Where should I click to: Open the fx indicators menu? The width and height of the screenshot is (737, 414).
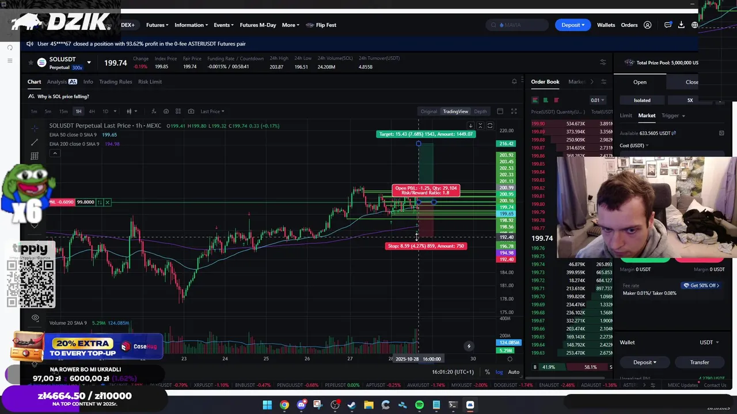pos(154,111)
